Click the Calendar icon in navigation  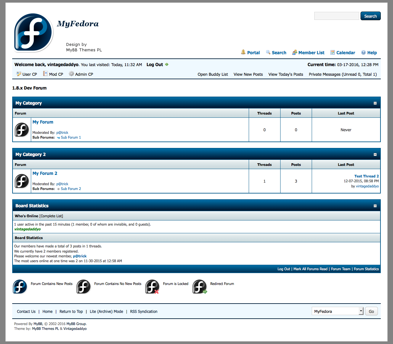pyautogui.click(x=333, y=53)
